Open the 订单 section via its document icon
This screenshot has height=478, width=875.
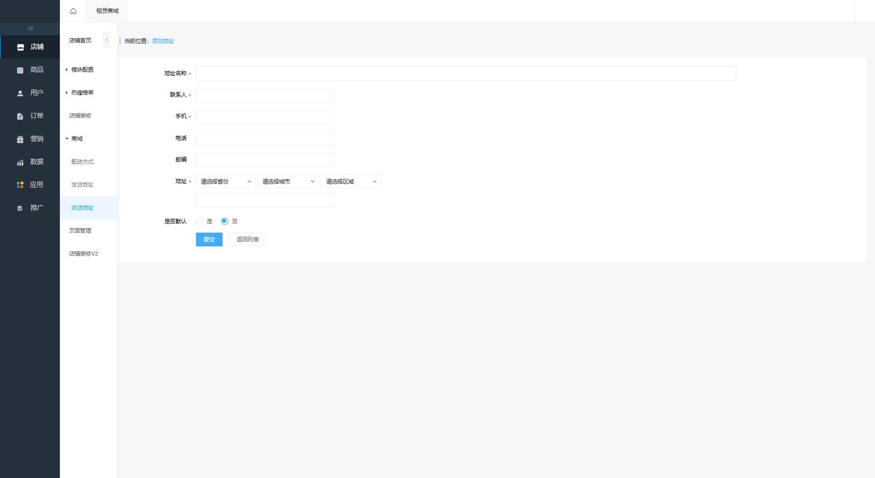(x=20, y=116)
